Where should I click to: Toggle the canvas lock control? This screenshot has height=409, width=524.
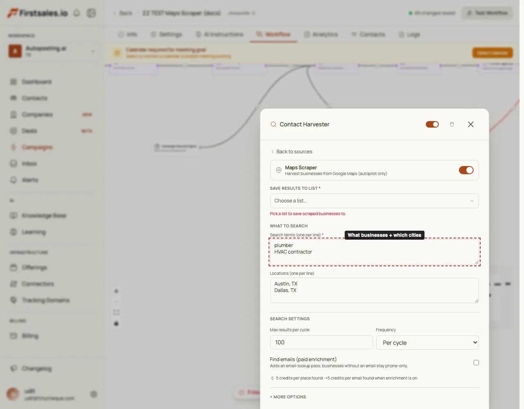point(116,324)
